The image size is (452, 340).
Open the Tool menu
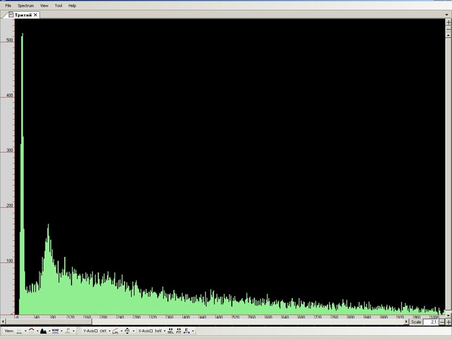point(58,5)
